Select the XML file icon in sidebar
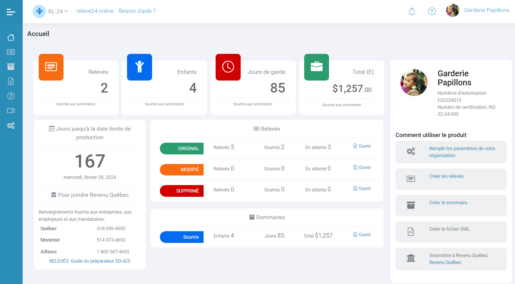515x284 pixels. (11, 82)
